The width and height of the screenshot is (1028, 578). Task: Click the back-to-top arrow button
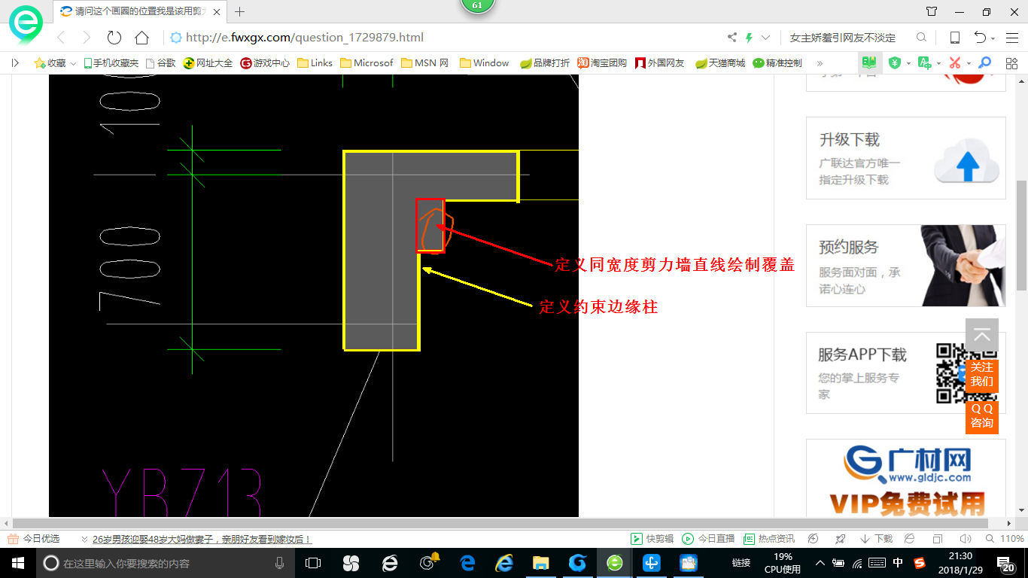point(982,336)
